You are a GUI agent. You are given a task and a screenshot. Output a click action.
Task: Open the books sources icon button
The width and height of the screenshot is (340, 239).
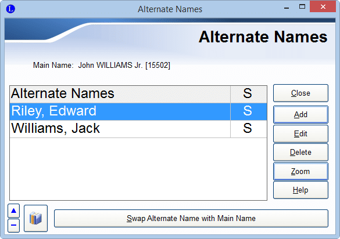pyautogui.click(x=35, y=218)
